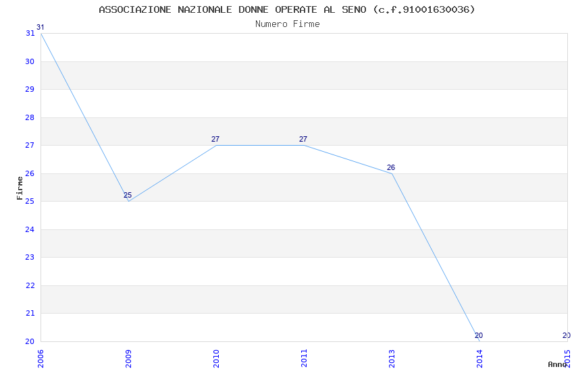Click y-axis tick value 27

30,145
